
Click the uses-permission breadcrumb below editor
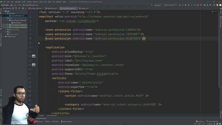[x=52, y=116]
